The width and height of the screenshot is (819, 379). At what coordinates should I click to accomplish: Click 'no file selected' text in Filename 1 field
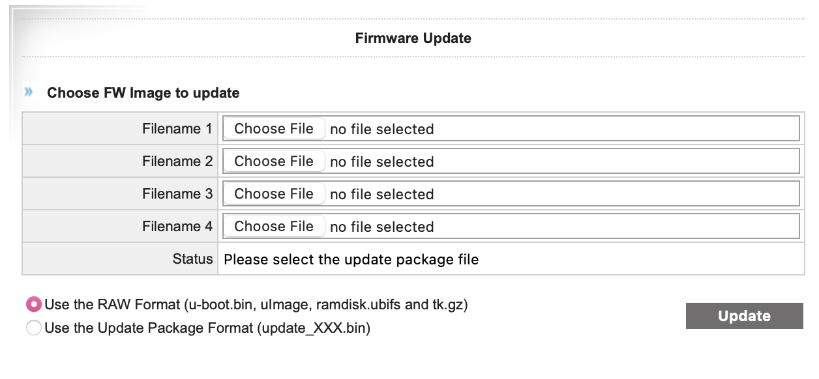click(381, 129)
